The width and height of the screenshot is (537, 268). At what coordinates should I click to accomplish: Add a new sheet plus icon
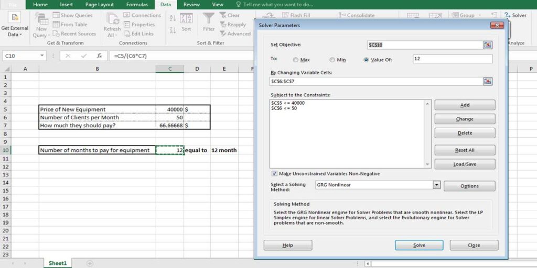(x=90, y=263)
